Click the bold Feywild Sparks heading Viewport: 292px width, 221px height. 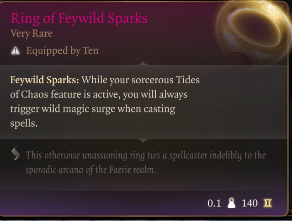point(45,80)
